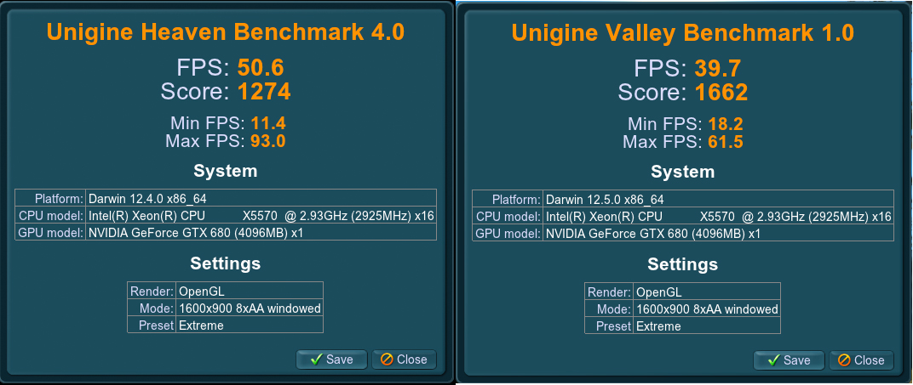Click the Platform label in Heaven window
The image size is (913, 385).
[59, 199]
